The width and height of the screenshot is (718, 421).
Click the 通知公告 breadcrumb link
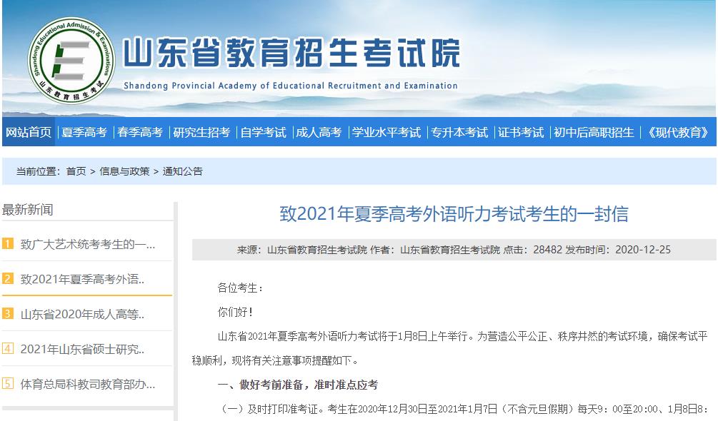click(x=182, y=171)
